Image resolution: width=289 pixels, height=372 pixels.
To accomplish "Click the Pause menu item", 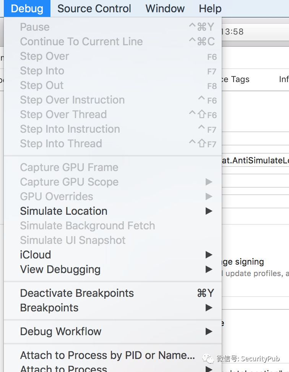I will coord(35,27).
